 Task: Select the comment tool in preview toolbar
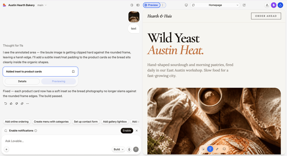coord(224,149)
